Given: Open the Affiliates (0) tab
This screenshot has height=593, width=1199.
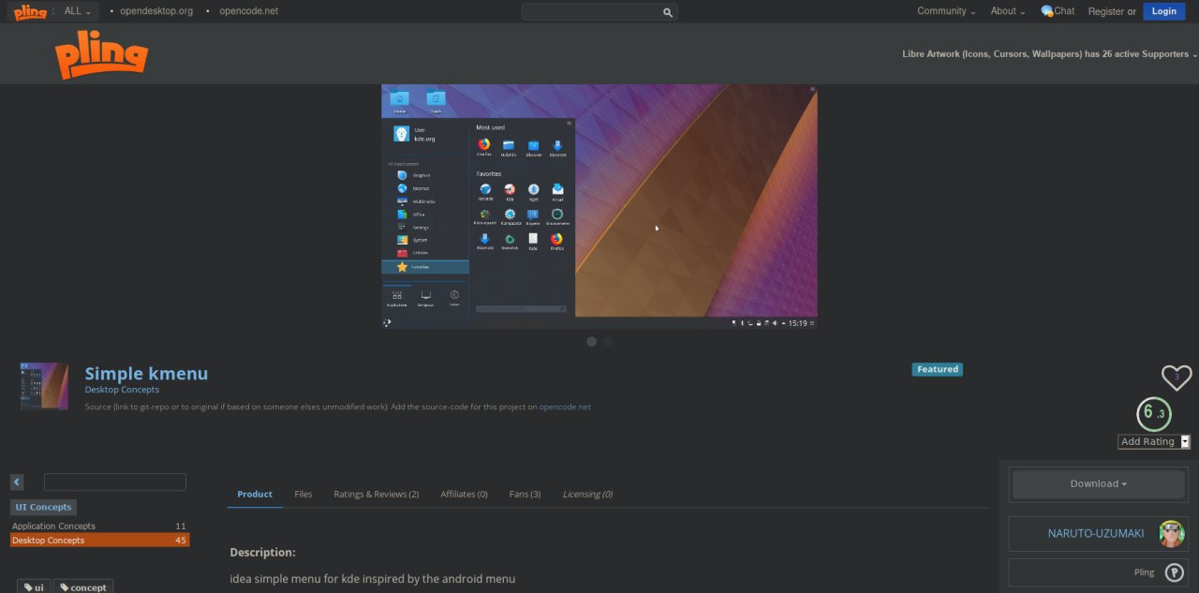Looking at the screenshot, I should tap(464, 494).
